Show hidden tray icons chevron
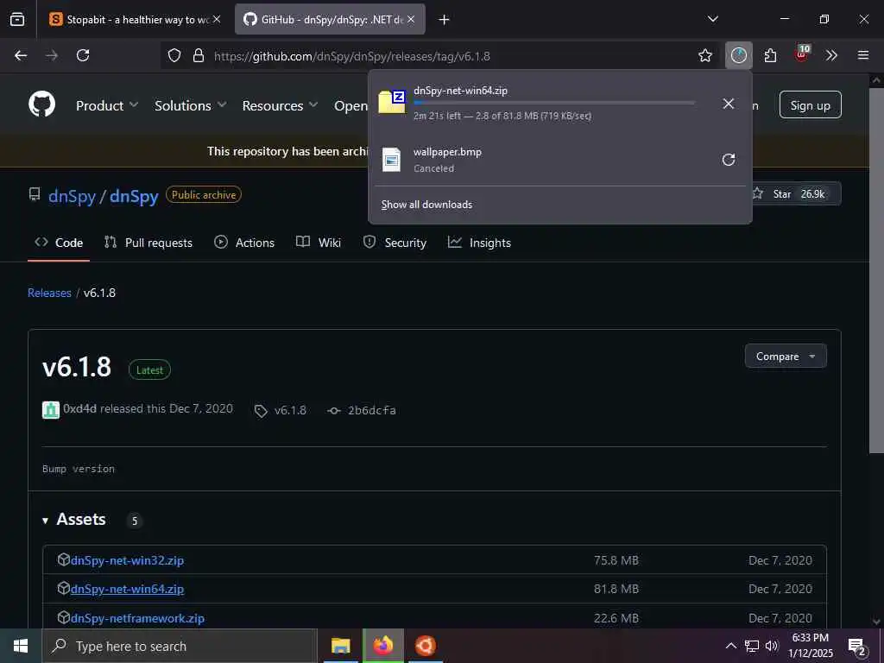 pyautogui.click(x=730, y=646)
